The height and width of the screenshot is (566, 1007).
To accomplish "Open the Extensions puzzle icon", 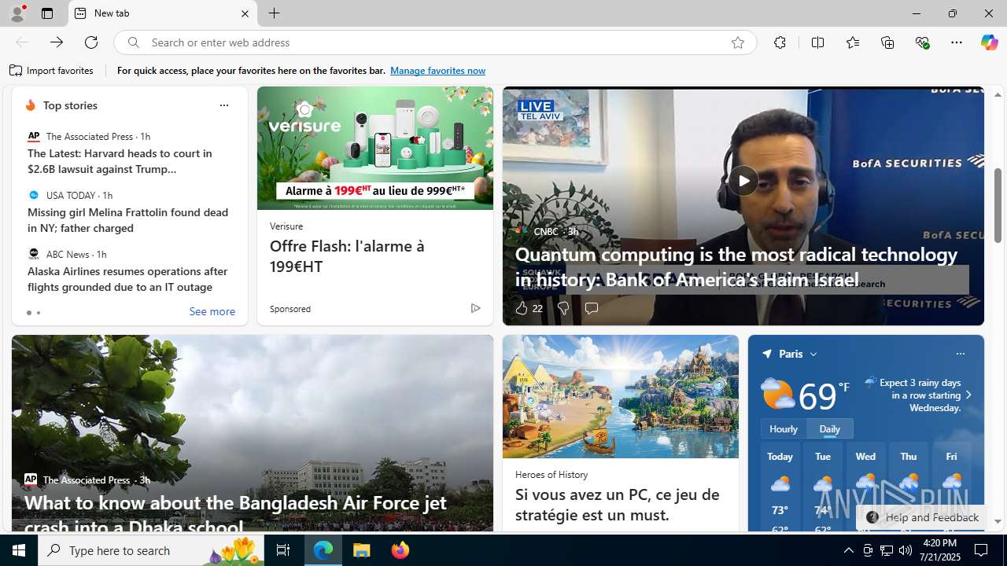I will [x=780, y=42].
